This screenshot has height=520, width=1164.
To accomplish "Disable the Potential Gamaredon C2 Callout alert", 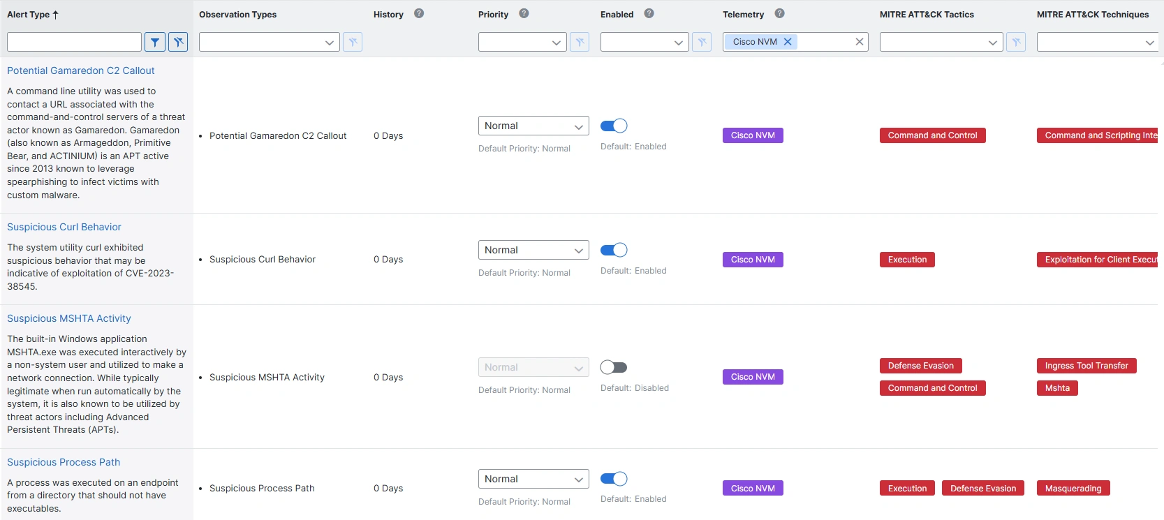I will coord(614,126).
